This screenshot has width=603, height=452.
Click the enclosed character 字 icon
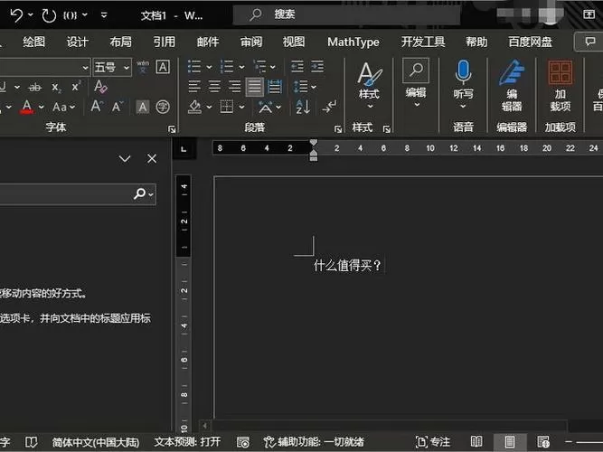click(163, 107)
